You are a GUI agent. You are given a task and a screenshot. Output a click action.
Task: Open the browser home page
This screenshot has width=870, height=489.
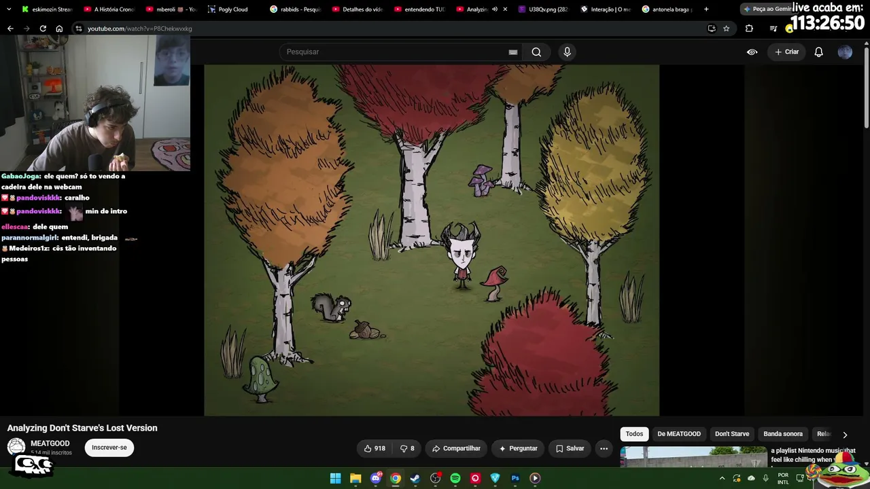59,29
